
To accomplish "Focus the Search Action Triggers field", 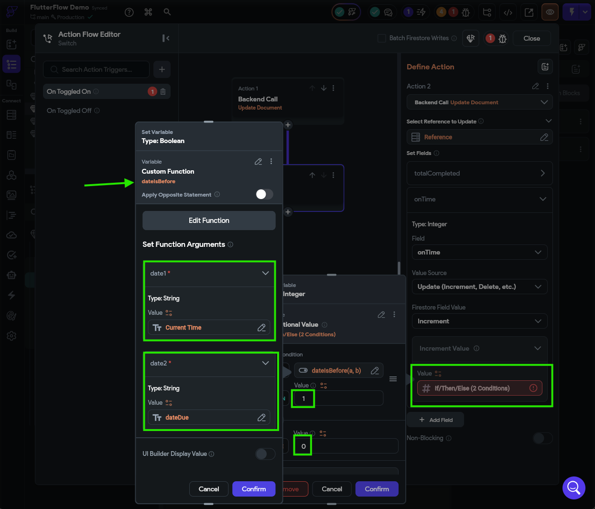I will (96, 69).
